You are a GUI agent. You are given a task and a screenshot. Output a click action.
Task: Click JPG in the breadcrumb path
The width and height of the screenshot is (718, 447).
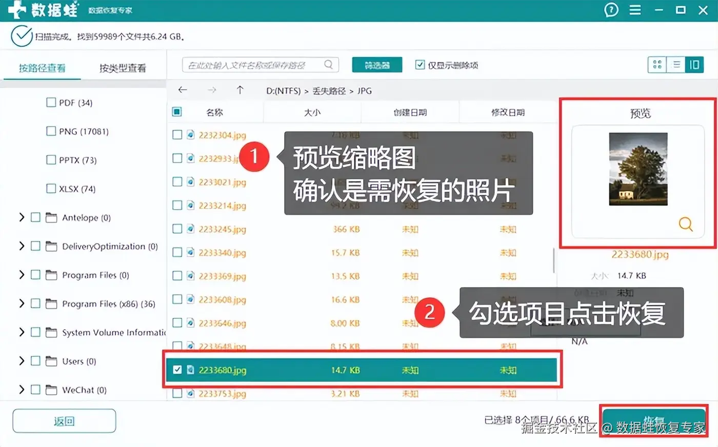(x=365, y=91)
